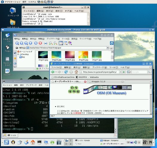Screen dimensions: 157x148
Task: Open the home folder icon in KDE panel
Action: pos(33,142)
